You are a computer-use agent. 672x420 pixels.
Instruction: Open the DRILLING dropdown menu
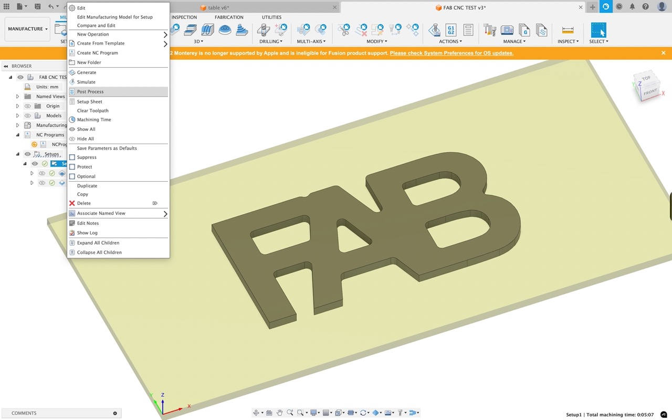coord(271,41)
